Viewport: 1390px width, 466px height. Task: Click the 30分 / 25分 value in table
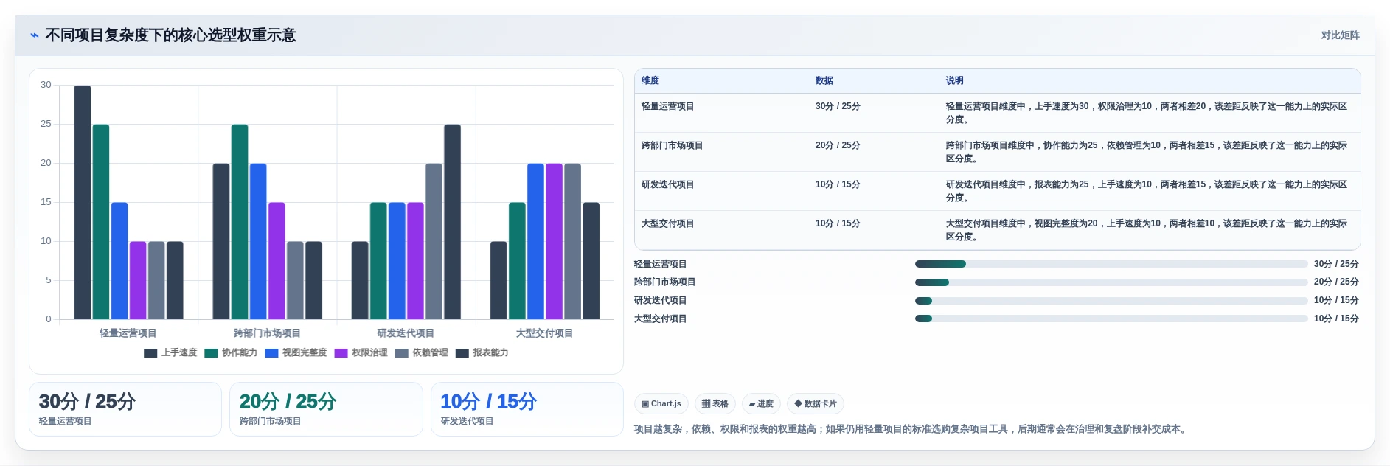click(x=838, y=107)
